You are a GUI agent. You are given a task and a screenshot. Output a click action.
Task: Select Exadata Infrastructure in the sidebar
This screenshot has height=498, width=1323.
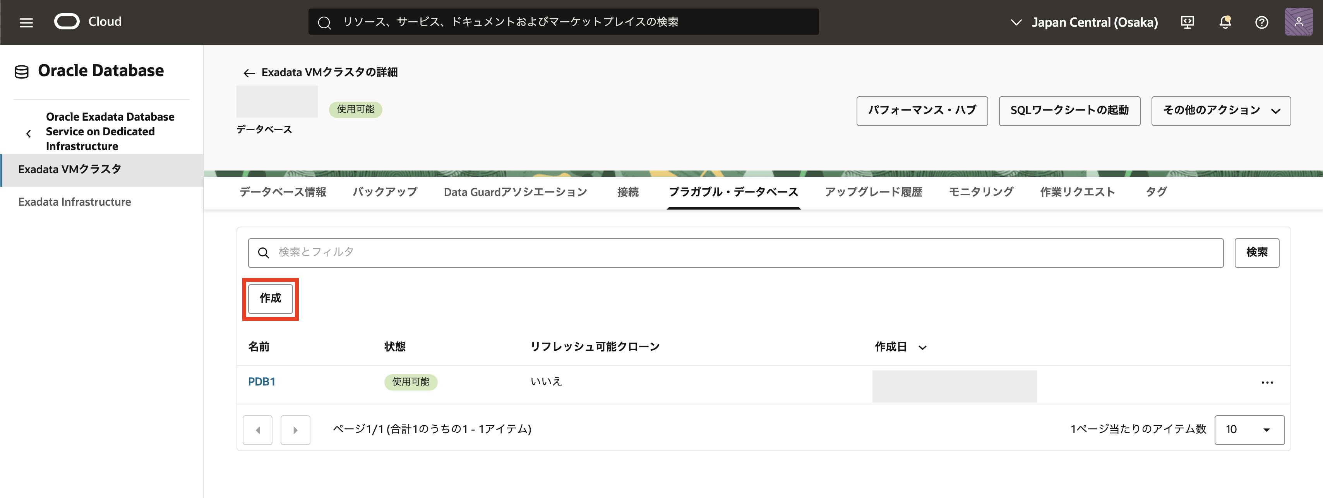click(x=74, y=202)
